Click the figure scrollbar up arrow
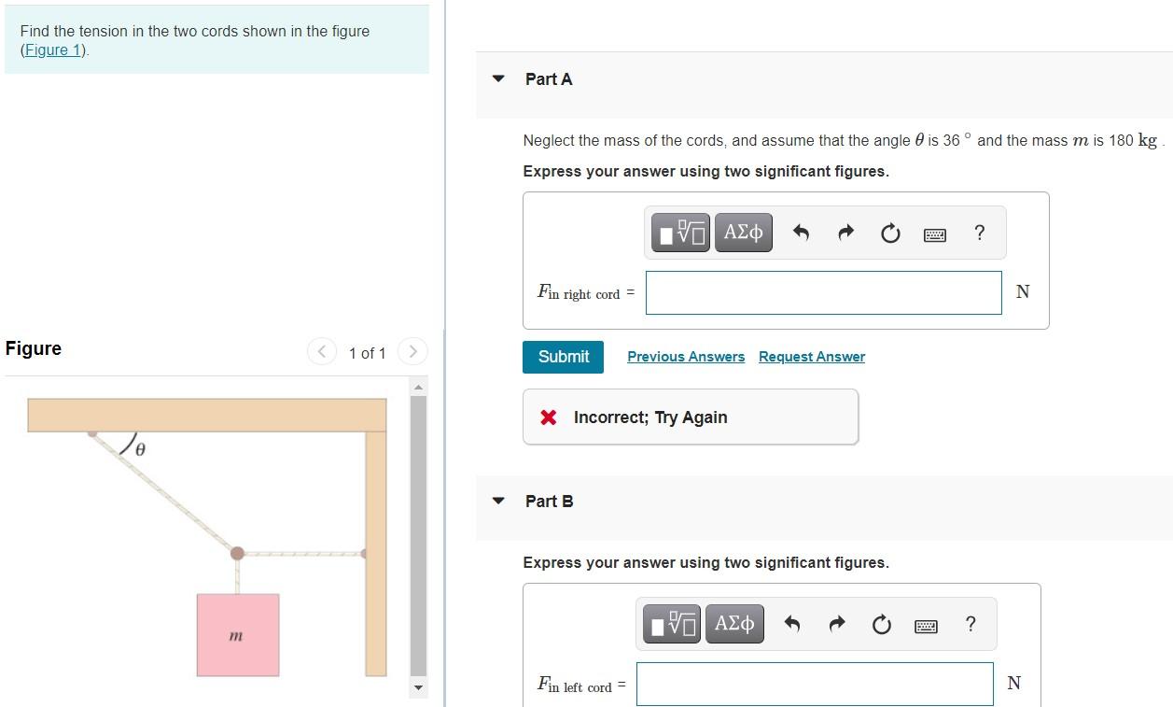The height and width of the screenshot is (707, 1173). [419, 387]
